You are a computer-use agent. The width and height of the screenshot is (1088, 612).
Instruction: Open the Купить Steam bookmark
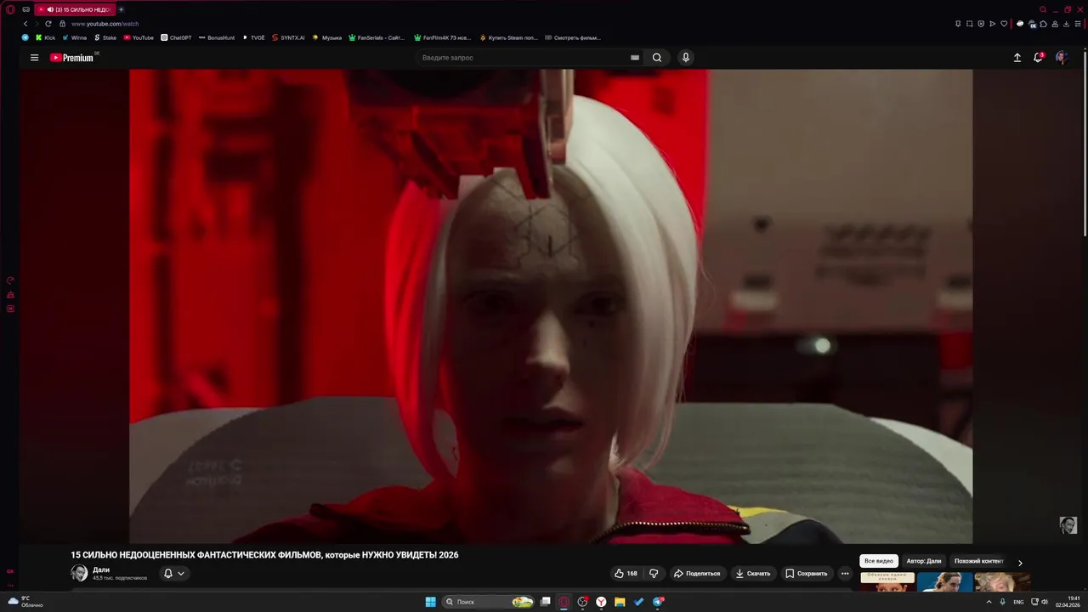coord(508,37)
